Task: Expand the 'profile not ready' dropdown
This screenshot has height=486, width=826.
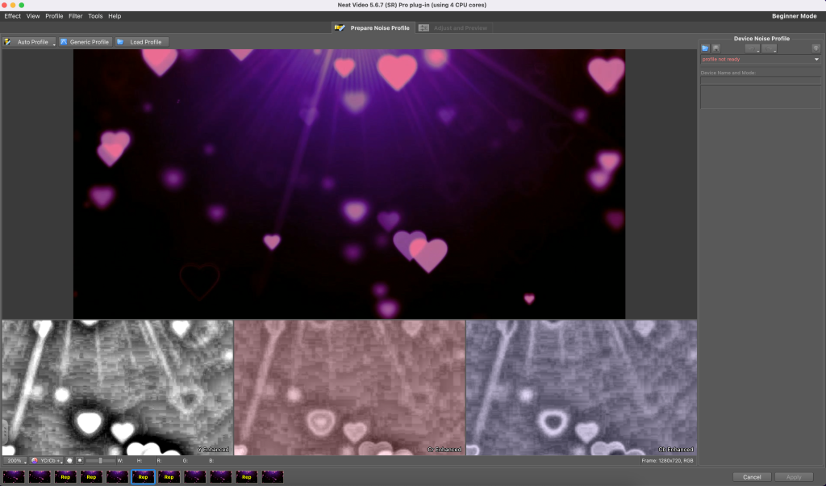Action: pos(816,59)
